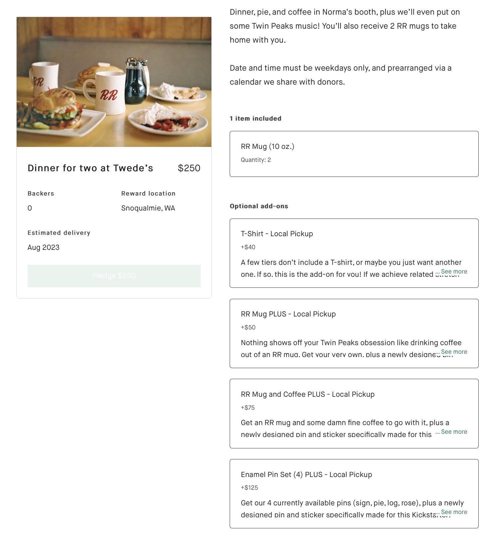This screenshot has width=488, height=540.
Task: Expand See more on T-Shirt add-on
Action: pos(454,271)
